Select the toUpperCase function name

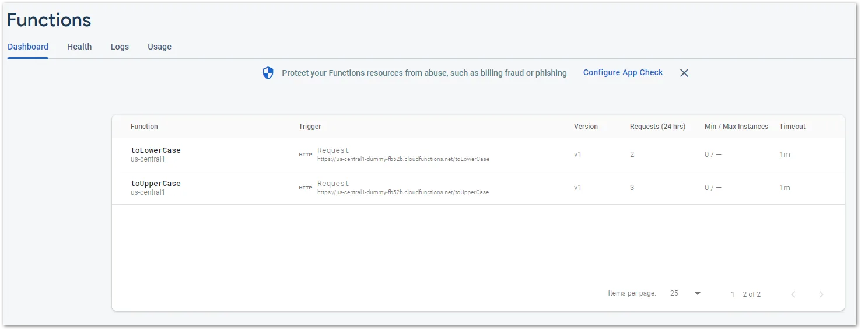point(156,183)
